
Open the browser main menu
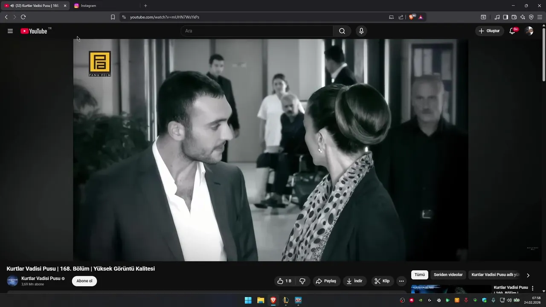click(x=540, y=17)
